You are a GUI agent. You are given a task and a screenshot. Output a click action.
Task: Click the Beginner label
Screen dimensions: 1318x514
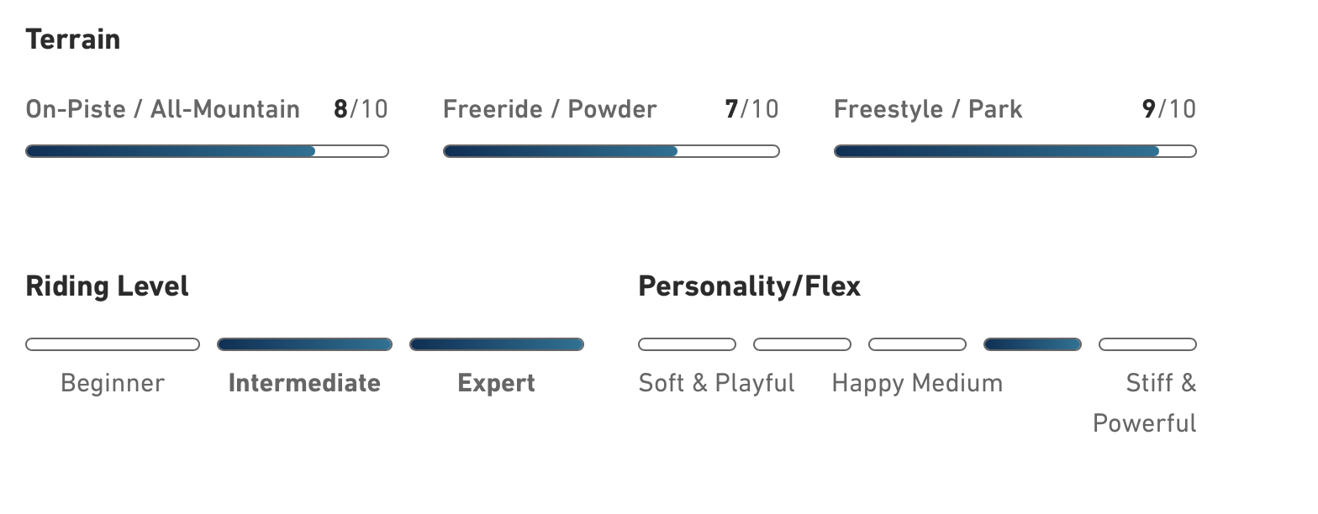(x=113, y=384)
